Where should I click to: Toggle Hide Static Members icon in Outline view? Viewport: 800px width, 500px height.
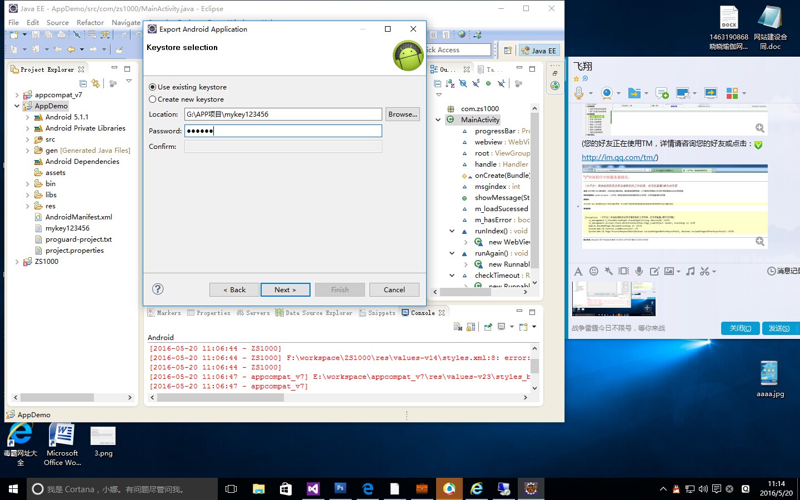pyautogui.click(x=476, y=83)
